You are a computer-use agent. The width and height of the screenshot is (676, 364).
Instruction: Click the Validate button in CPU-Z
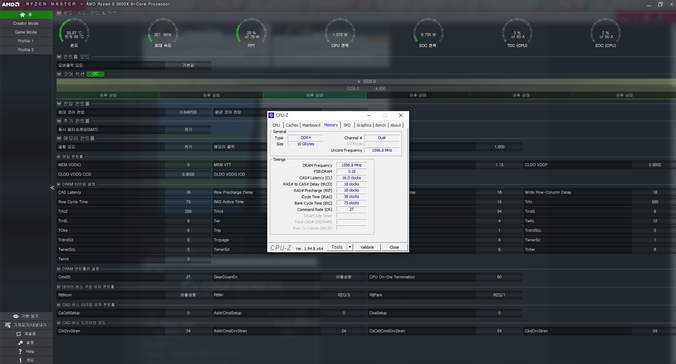click(x=367, y=247)
